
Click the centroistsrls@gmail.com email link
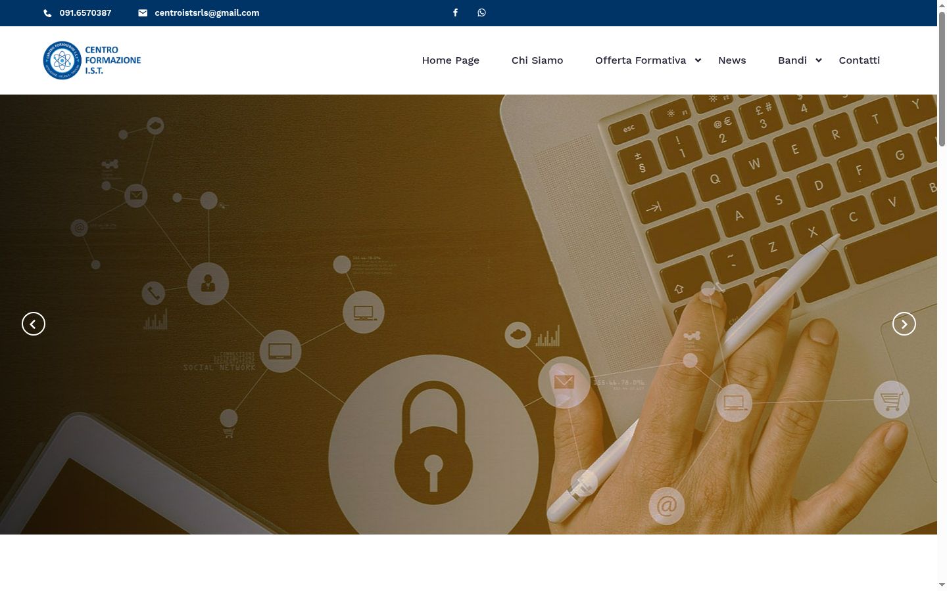click(x=207, y=13)
